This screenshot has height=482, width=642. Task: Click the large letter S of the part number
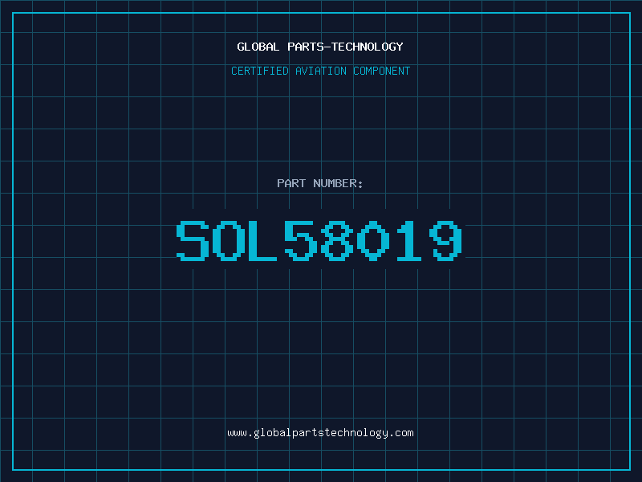[193, 240]
